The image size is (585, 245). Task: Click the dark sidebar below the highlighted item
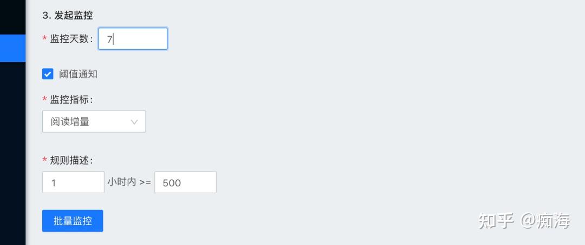pos(12,153)
